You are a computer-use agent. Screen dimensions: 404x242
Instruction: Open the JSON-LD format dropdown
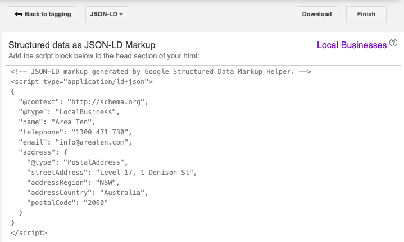click(107, 15)
